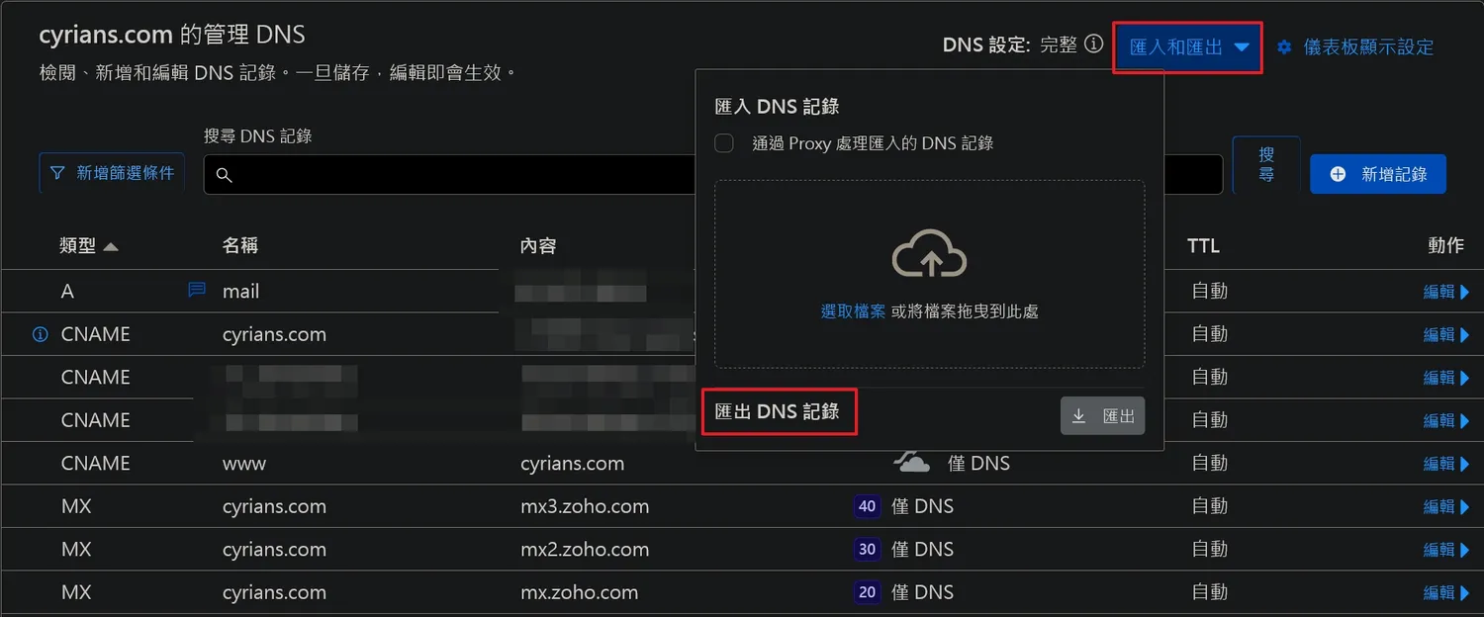1484x617 pixels.
Task: Enable proxy for imported DNS records checkbox
Action: (724, 143)
